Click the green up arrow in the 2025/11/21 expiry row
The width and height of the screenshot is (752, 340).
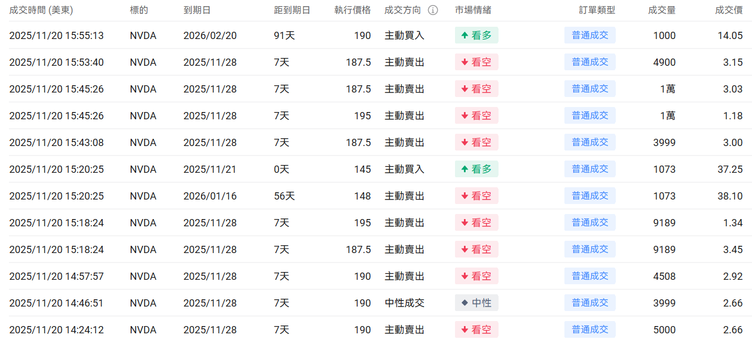tap(464, 169)
